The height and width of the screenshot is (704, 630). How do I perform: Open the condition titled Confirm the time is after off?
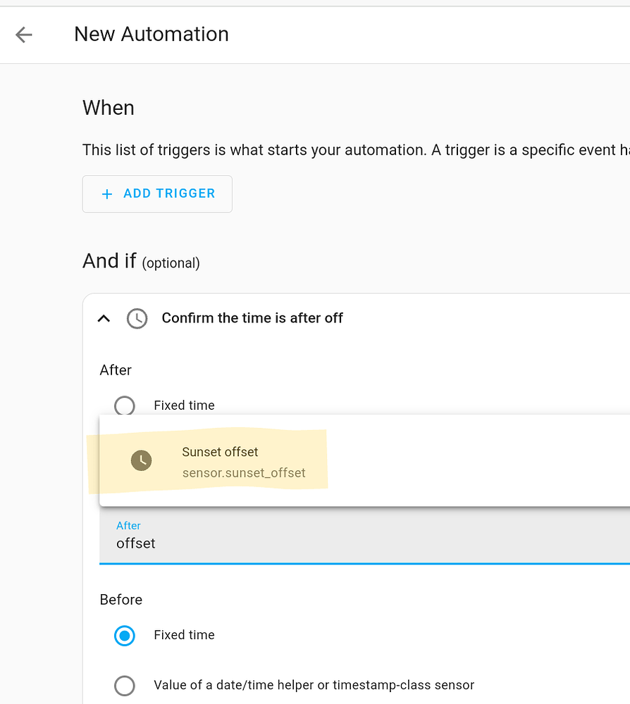coord(252,318)
